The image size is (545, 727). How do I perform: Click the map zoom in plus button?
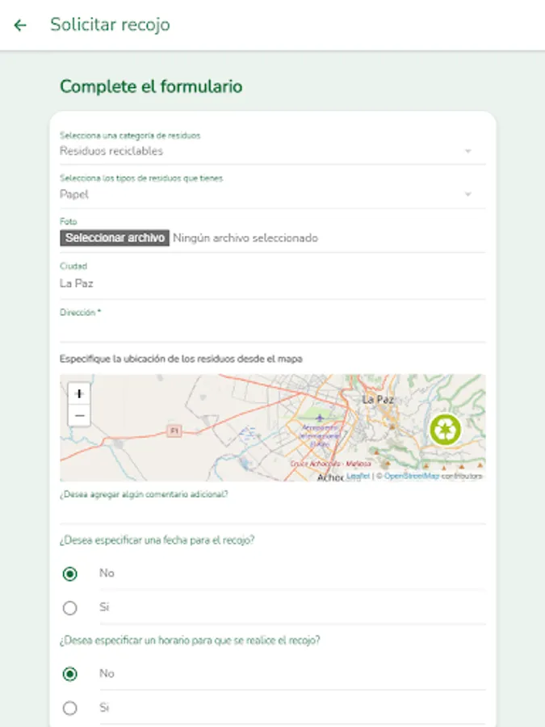[79, 393]
